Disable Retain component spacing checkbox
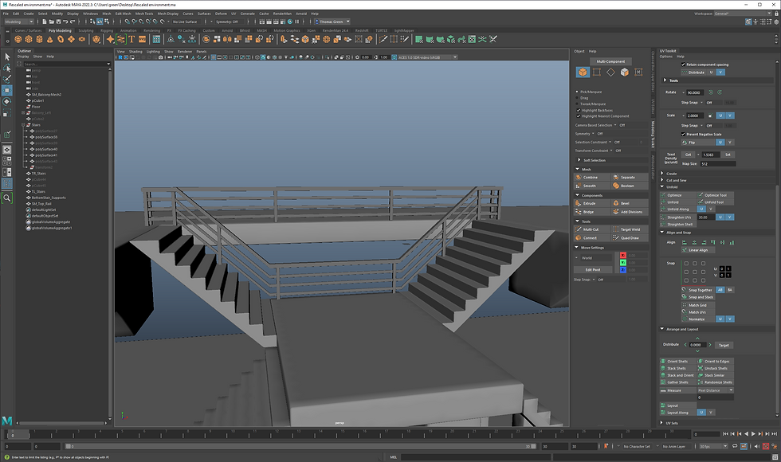Image resolution: width=781 pixels, height=462 pixels. coord(683,65)
